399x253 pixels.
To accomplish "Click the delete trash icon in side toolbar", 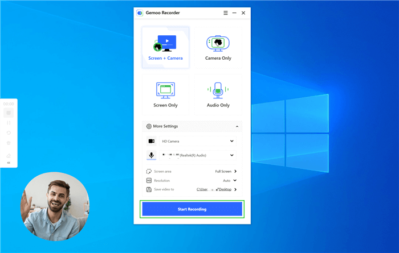I will pyautogui.click(x=9, y=143).
